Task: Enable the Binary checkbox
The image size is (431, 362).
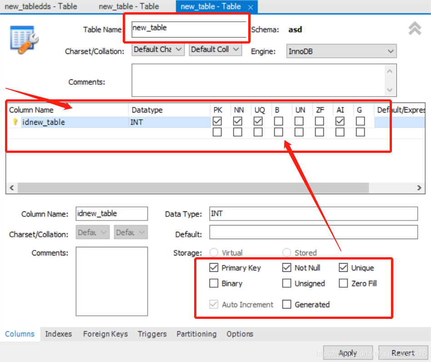Action: click(x=214, y=283)
